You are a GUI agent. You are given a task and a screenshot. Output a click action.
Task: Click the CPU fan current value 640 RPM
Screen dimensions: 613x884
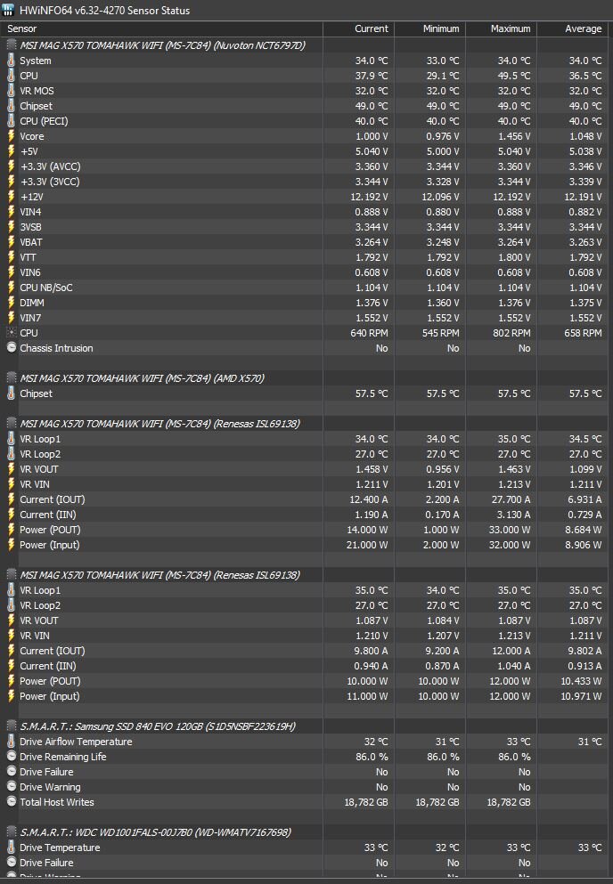coord(369,333)
